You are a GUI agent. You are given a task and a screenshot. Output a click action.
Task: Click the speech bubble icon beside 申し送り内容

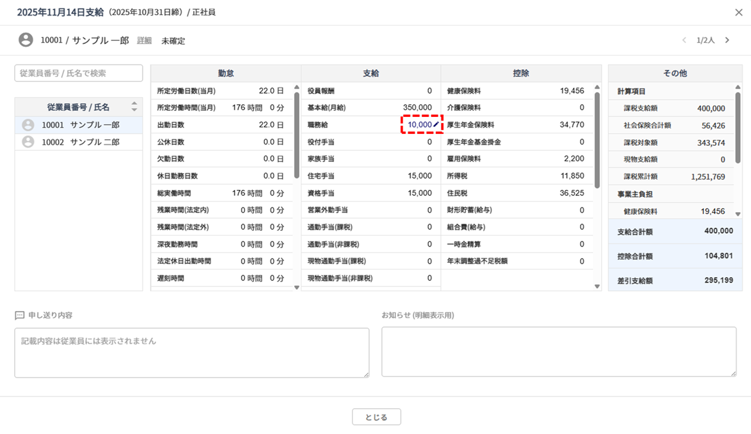[x=20, y=315]
